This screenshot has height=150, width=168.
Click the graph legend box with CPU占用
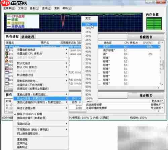(23, 21)
